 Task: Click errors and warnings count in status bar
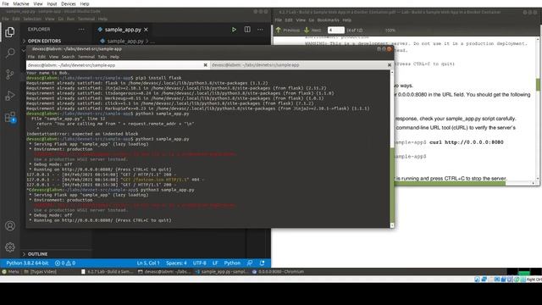pos(65,263)
